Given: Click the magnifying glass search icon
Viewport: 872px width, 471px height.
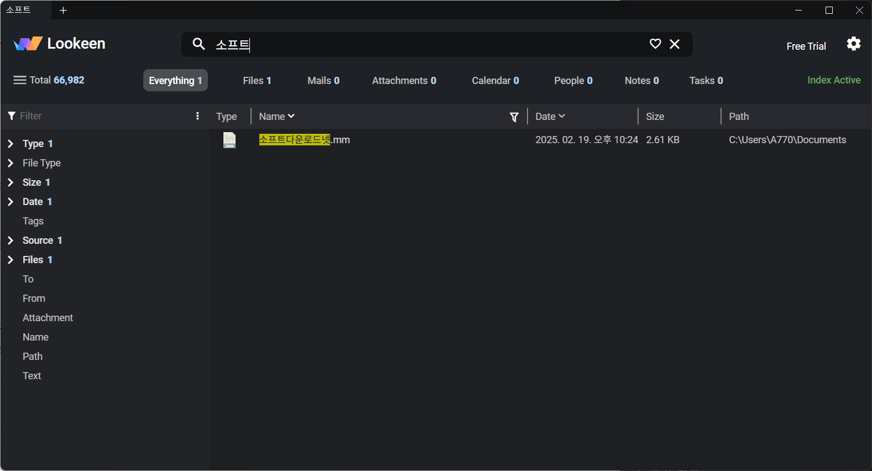Looking at the screenshot, I should click(199, 44).
